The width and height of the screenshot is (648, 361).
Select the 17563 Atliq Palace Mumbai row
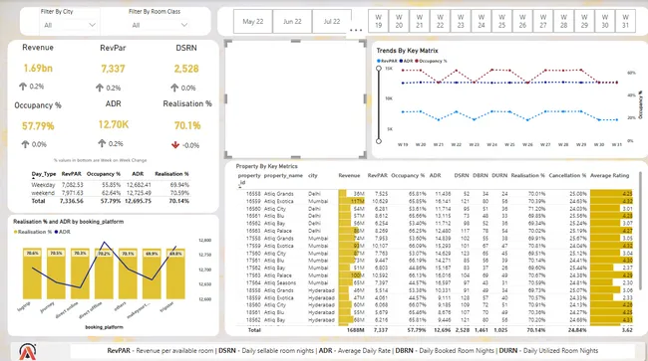[x=436, y=275]
